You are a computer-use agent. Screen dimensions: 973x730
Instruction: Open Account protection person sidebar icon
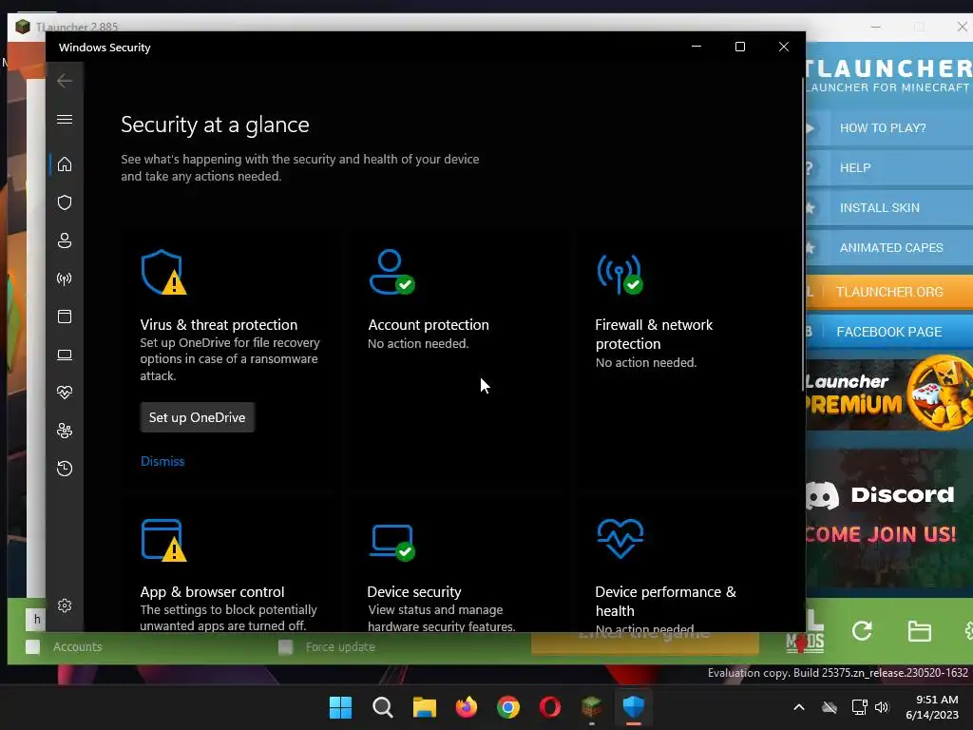[65, 240]
